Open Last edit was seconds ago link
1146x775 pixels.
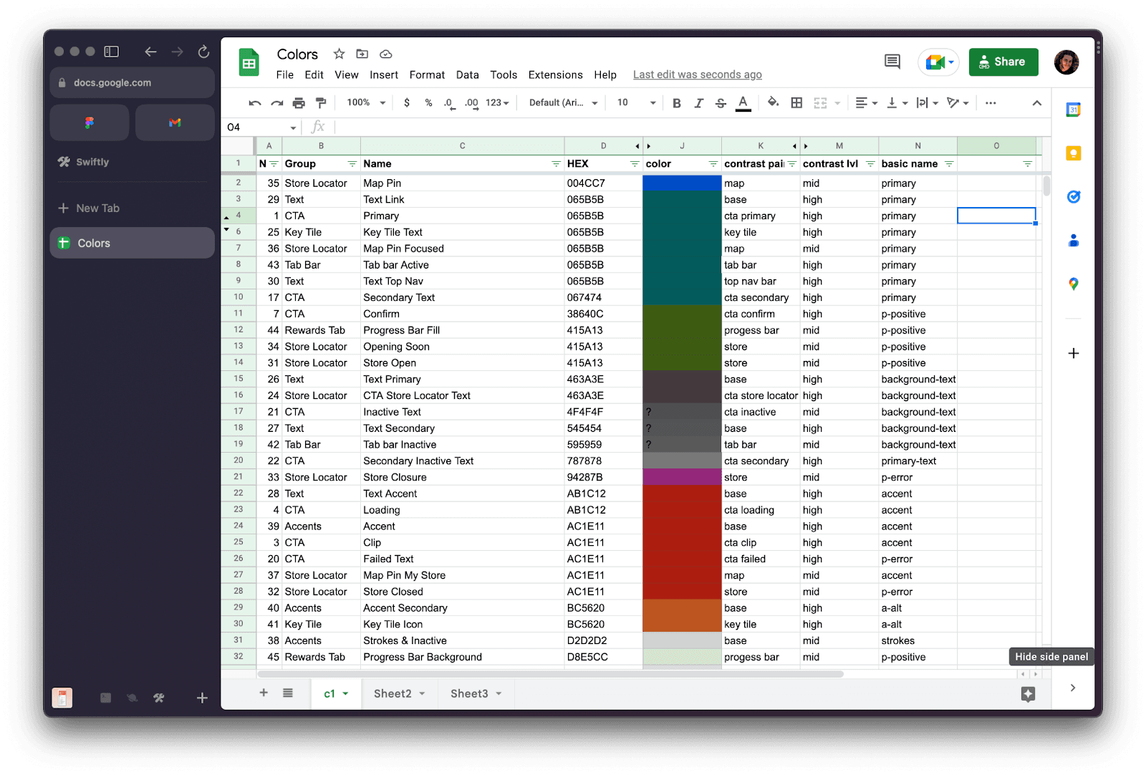[697, 74]
